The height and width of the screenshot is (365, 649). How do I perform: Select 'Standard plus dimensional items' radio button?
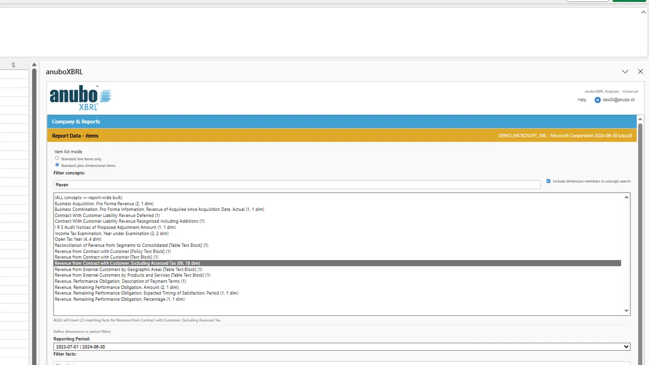click(57, 165)
